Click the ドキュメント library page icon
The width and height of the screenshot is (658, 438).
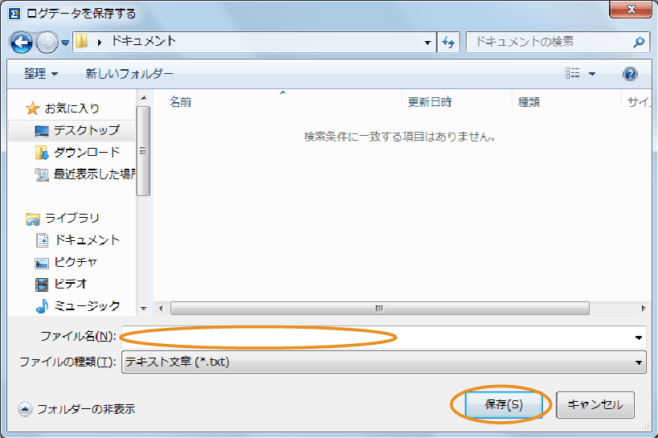click(x=42, y=240)
